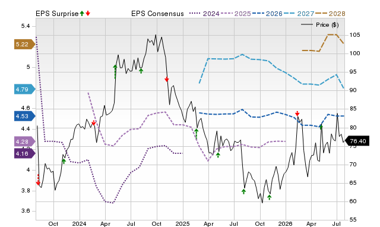Select the 2024 EPS consensus legend entry
The height and width of the screenshot is (227, 380).
(x=204, y=14)
